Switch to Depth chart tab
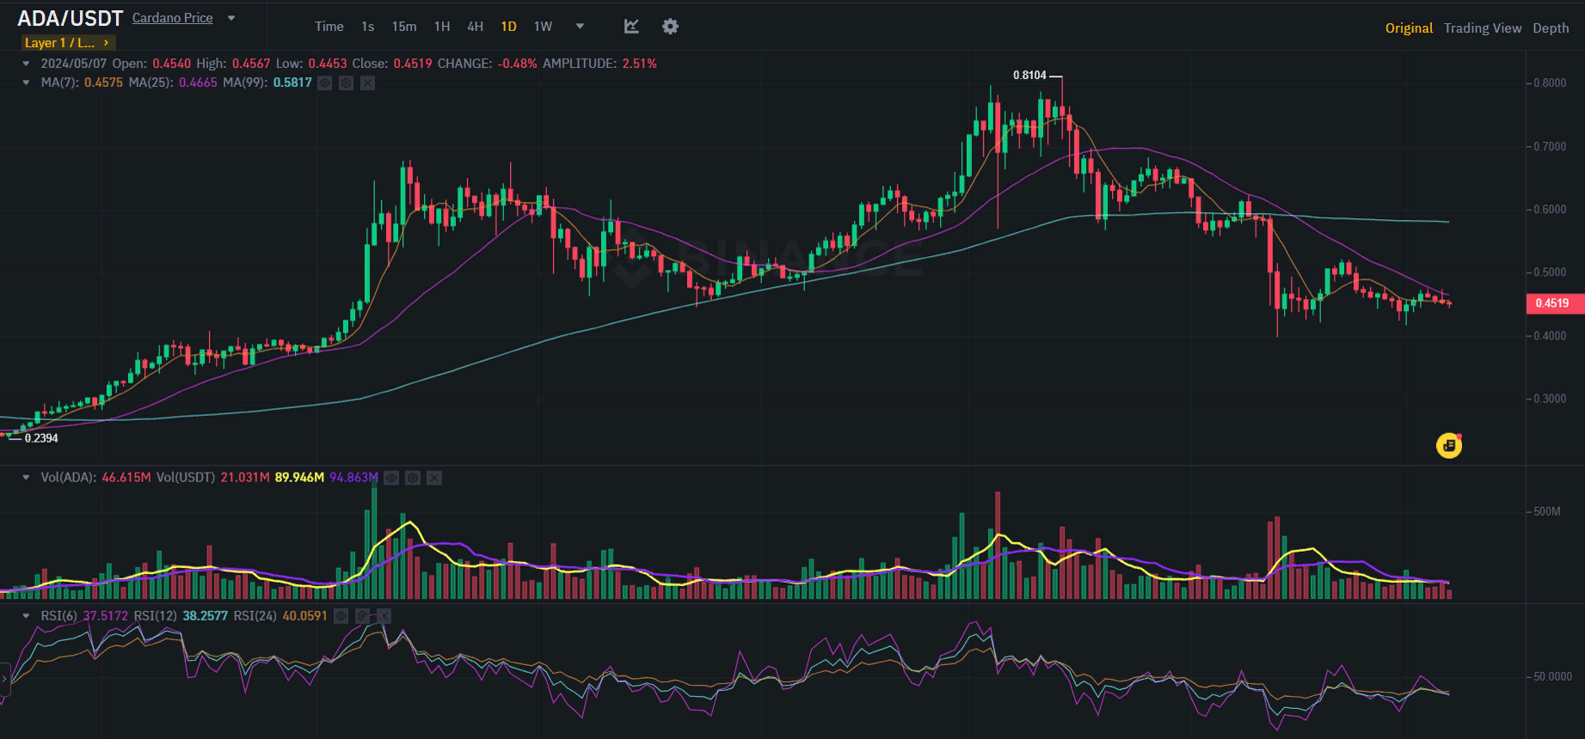The width and height of the screenshot is (1585, 739). 1550,28
